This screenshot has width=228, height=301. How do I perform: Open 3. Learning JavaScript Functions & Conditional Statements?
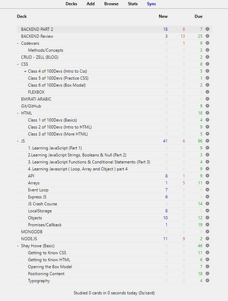click(x=89, y=162)
